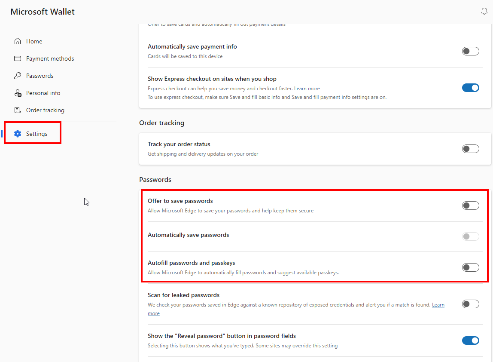Open Order tracking in the sidebar
This screenshot has width=493, height=362.
[x=45, y=110]
